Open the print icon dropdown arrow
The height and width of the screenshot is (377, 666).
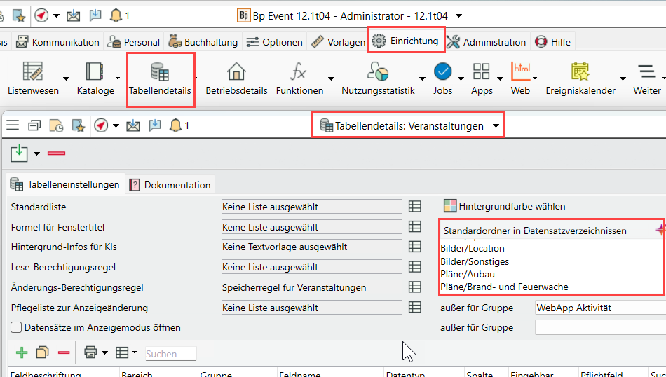[x=104, y=353]
